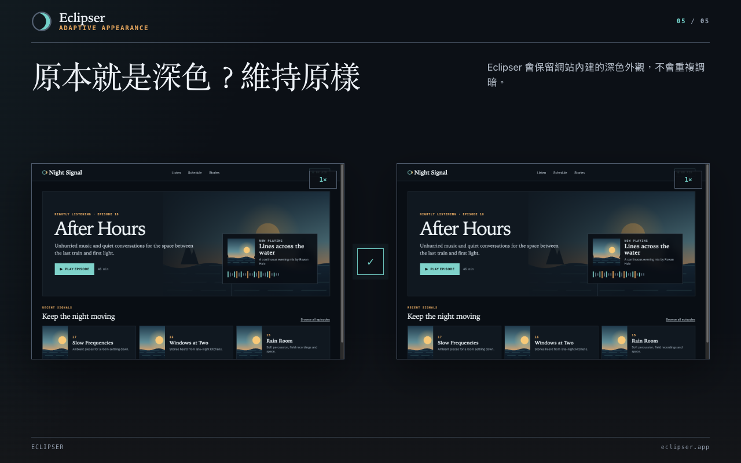Click Play Episode button in right preview
741x463 pixels.
(440, 269)
